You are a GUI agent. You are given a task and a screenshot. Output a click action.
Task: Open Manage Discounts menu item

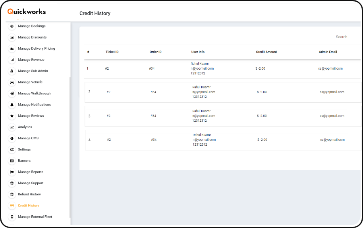coord(32,37)
